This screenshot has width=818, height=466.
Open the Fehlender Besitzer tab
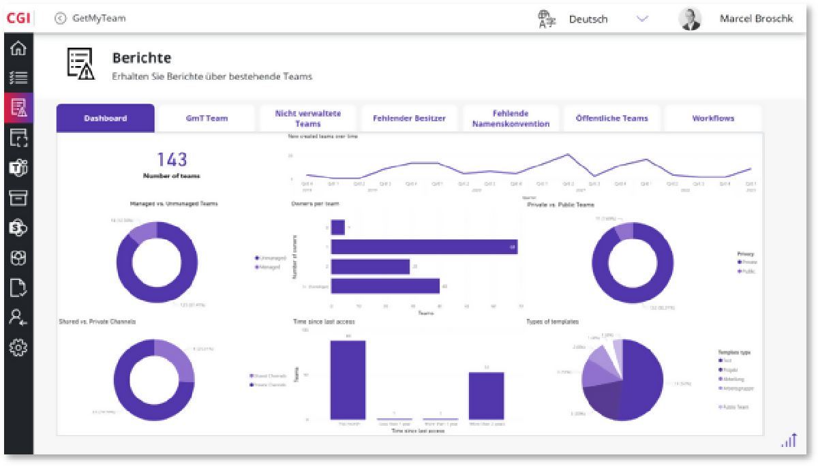(409, 119)
